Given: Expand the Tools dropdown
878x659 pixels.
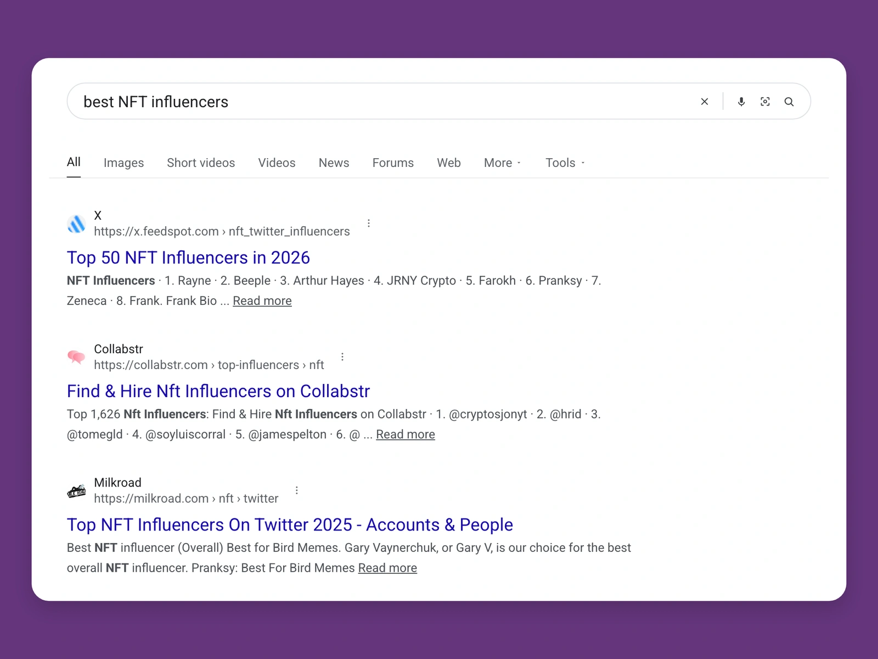Looking at the screenshot, I should 565,163.
